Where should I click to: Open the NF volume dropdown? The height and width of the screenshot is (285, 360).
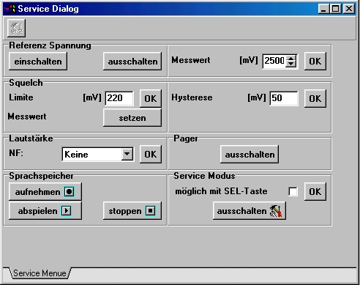[127, 154]
